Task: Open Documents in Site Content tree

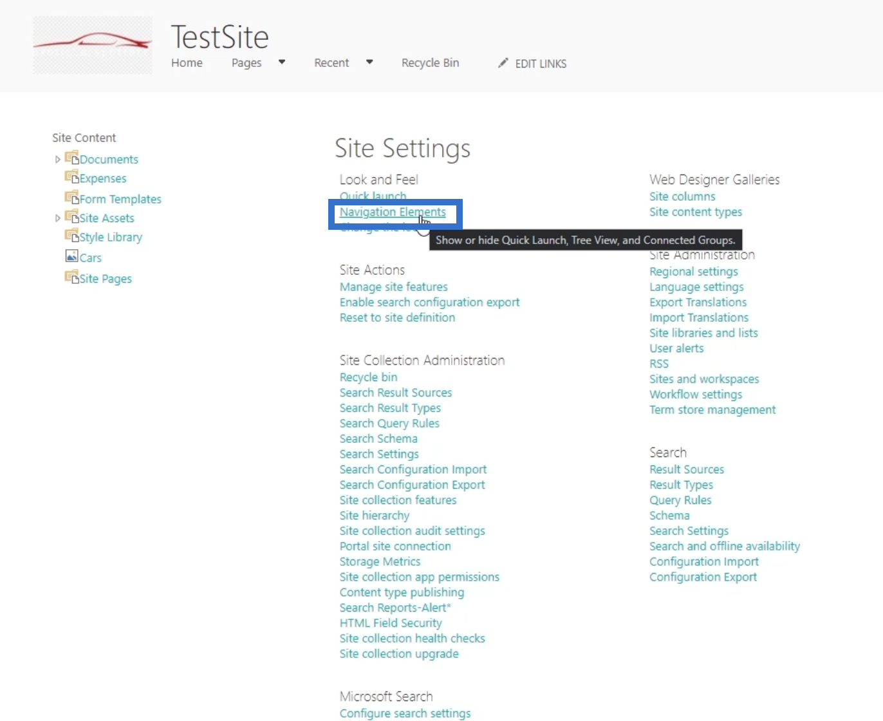Action: pyautogui.click(x=109, y=159)
